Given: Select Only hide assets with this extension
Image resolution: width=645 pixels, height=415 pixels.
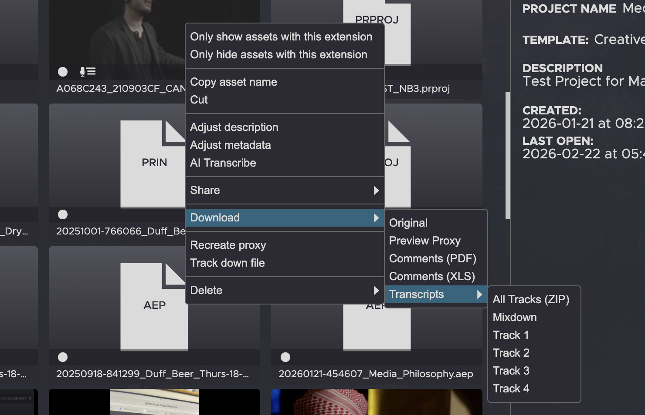Looking at the screenshot, I should [278, 55].
